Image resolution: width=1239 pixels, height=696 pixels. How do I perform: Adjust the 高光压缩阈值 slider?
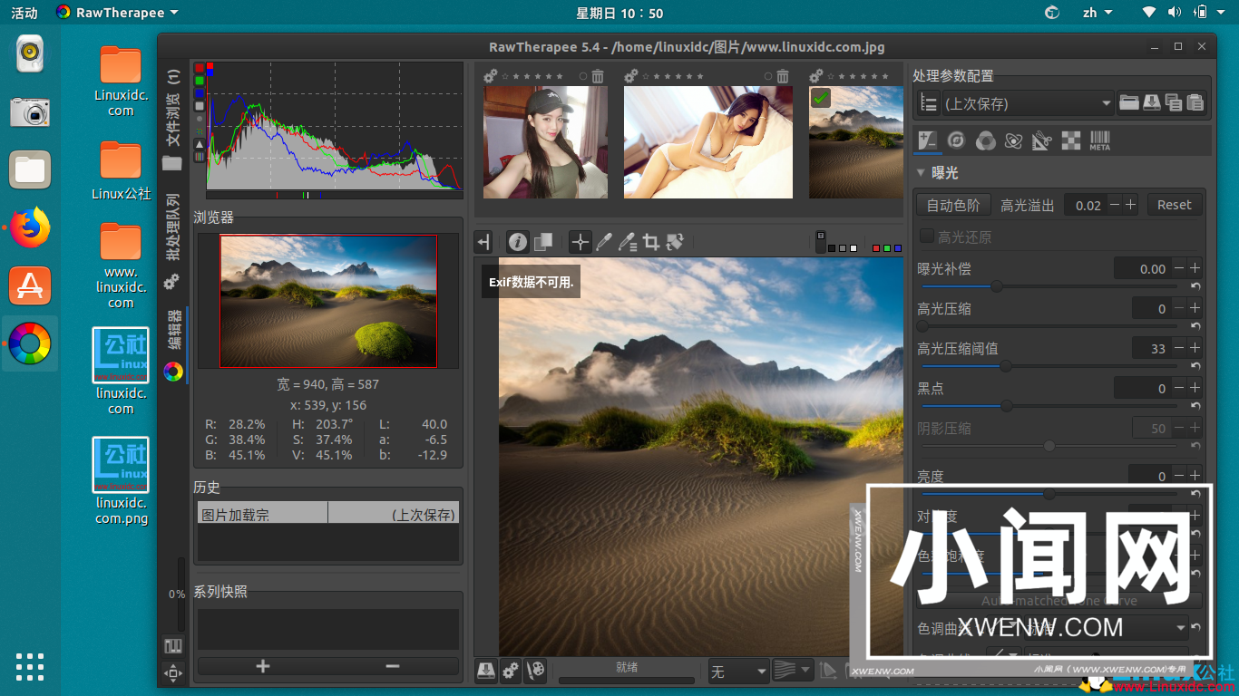click(x=1049, y=366)
